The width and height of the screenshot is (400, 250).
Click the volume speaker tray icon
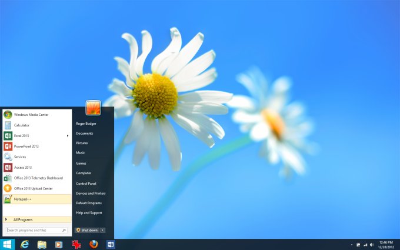coord(372,245)
